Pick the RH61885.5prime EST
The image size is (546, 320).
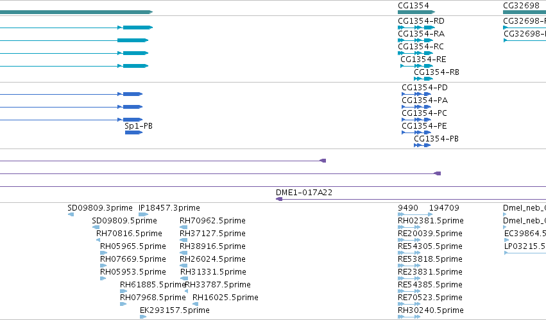coord(153,285)
